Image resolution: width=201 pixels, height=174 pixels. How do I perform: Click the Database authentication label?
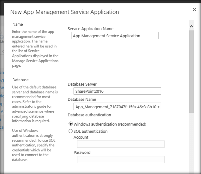tap(89, 115)
